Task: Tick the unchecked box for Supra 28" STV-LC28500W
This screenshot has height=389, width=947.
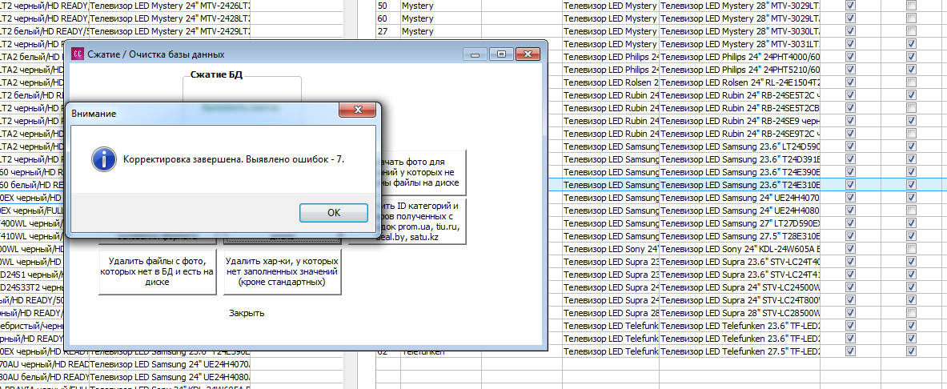Action: (911, 313)
